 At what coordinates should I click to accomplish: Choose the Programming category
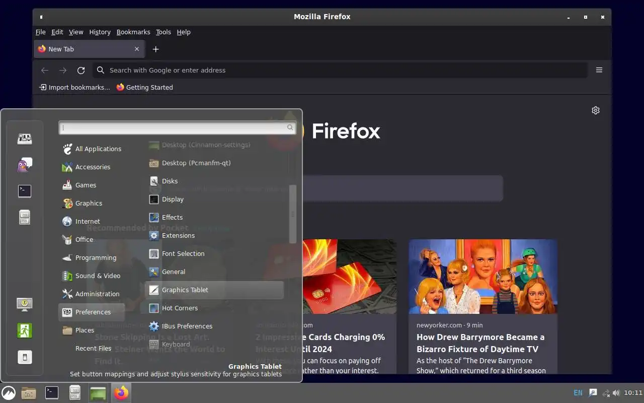92,257
